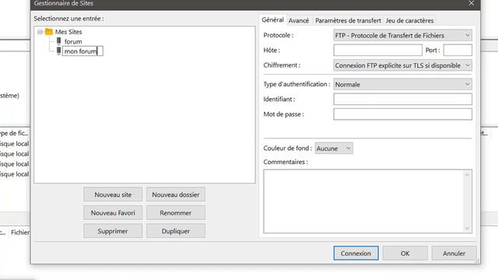Viewport: 498px width, 280px height.
Task: Open the Jeu de caractères tab
Action: (409, 21)
